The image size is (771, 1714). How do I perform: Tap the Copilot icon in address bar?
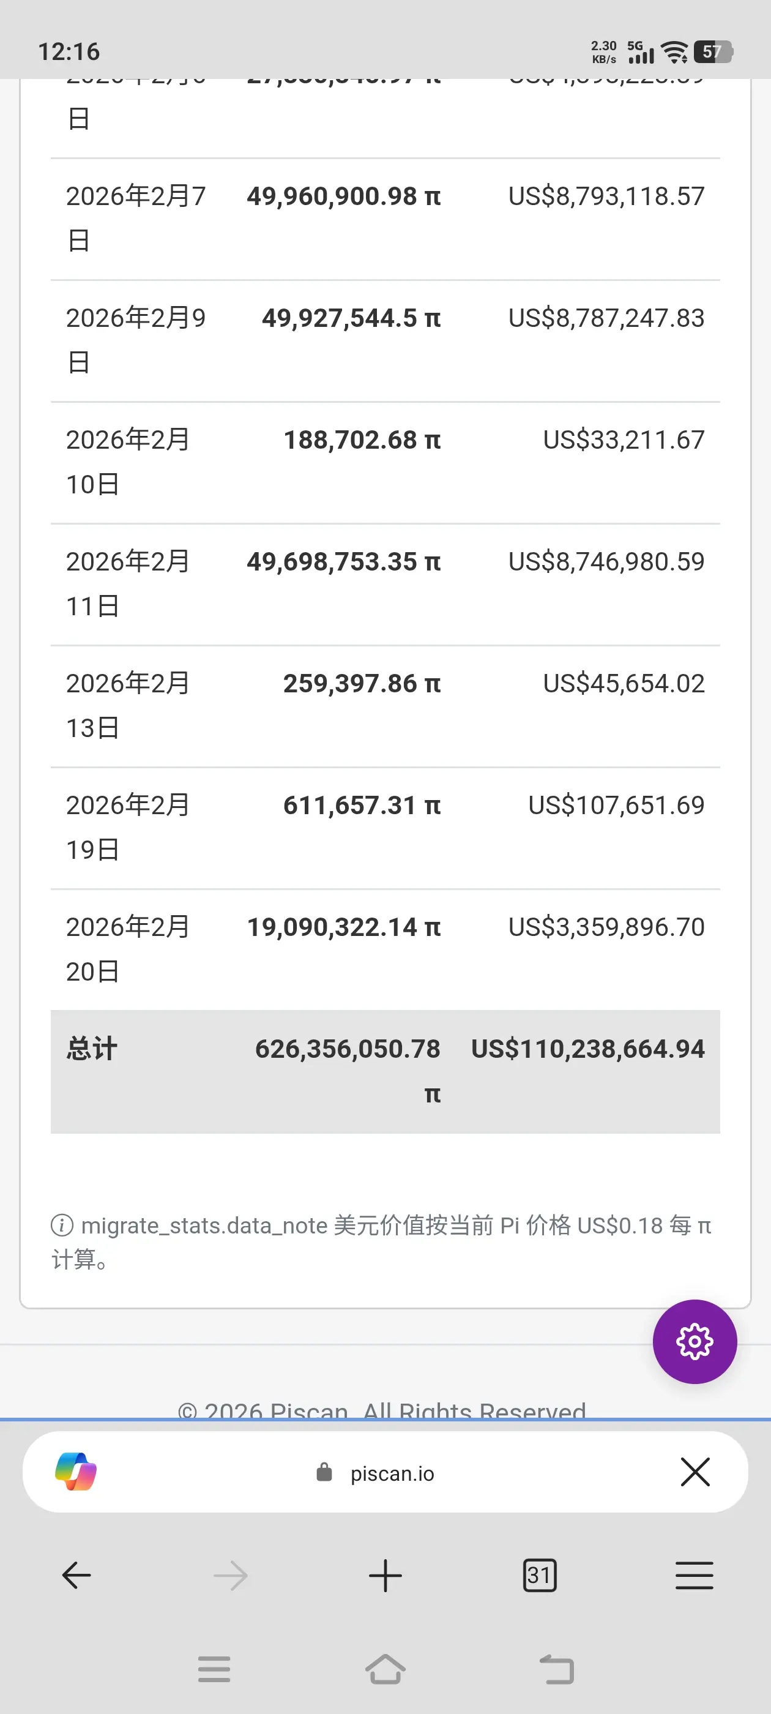tap(76, 1471)
